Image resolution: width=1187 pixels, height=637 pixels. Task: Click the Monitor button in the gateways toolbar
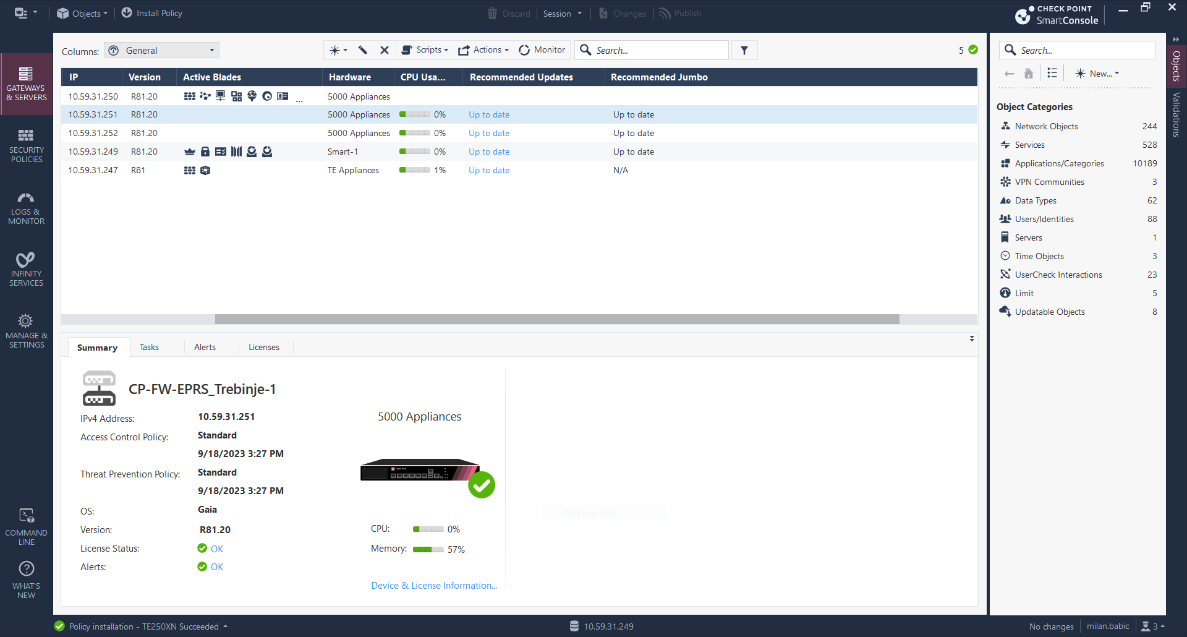542,50
